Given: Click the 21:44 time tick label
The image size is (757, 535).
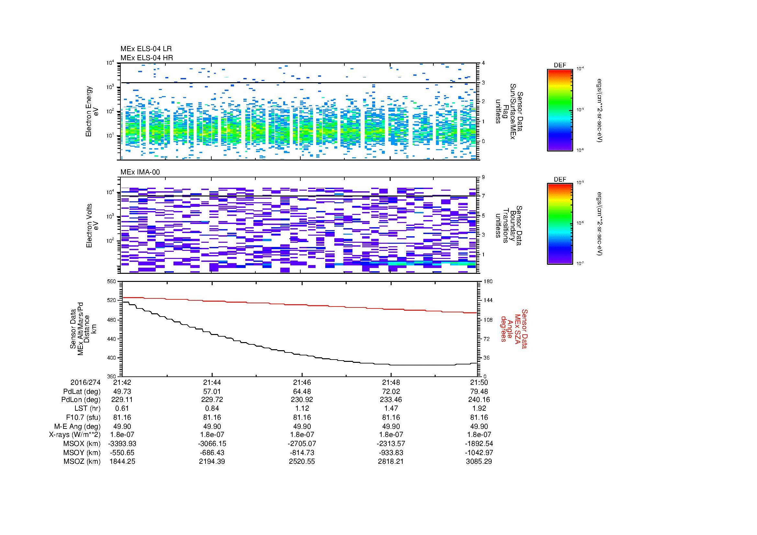Looking at the screenshot, I should coord(212,383).
